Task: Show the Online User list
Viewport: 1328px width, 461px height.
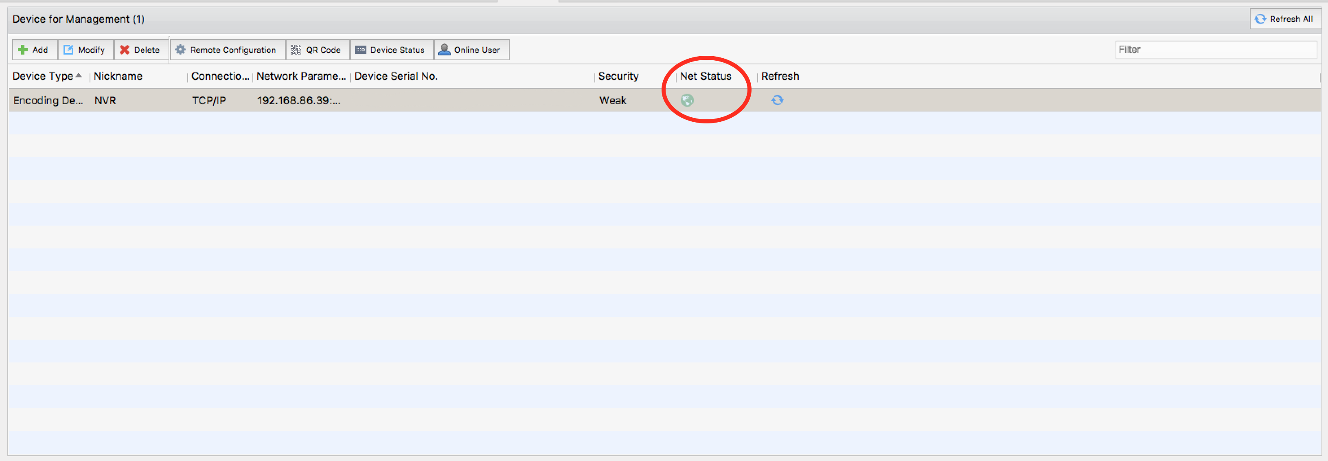Action: click(471, 50)
